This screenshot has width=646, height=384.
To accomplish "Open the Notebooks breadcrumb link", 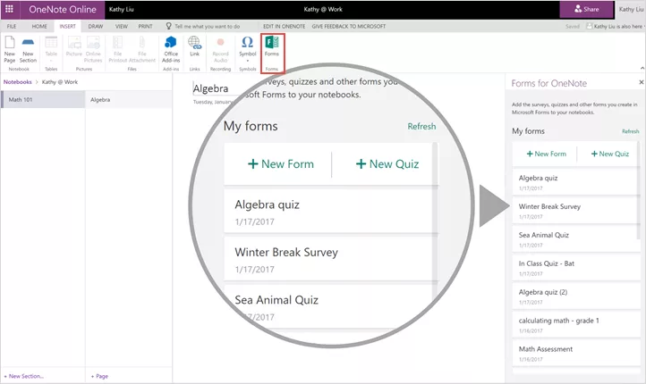I will click(x=18, y=82).
